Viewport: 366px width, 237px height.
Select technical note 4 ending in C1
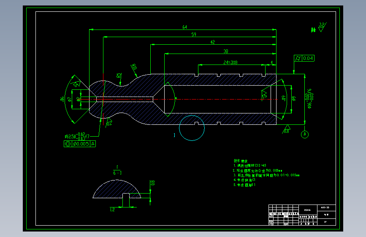pyautogui.click(x=244, y=180)
